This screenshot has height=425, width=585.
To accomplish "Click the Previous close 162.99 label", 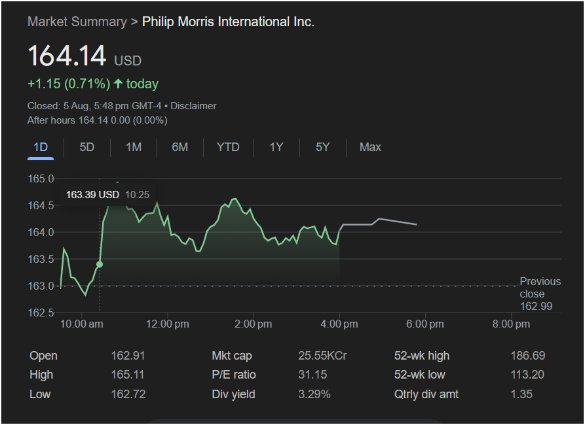I will [x=540, y=294].
